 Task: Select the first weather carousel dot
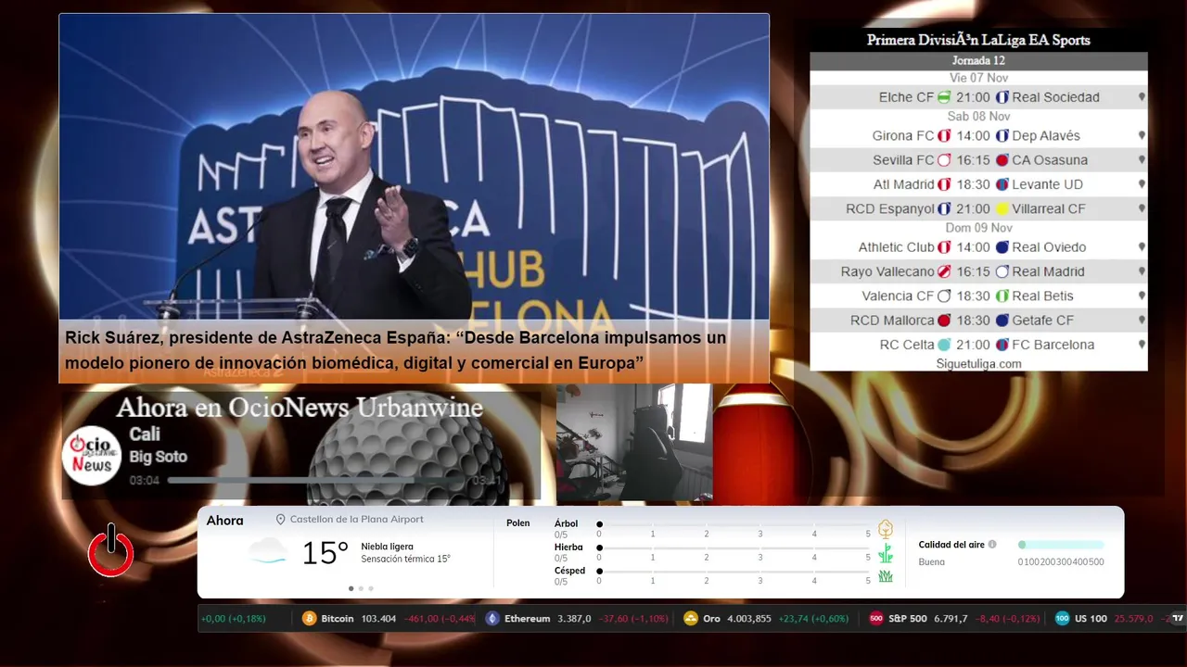pyautogui.click(x=351, y=588)
